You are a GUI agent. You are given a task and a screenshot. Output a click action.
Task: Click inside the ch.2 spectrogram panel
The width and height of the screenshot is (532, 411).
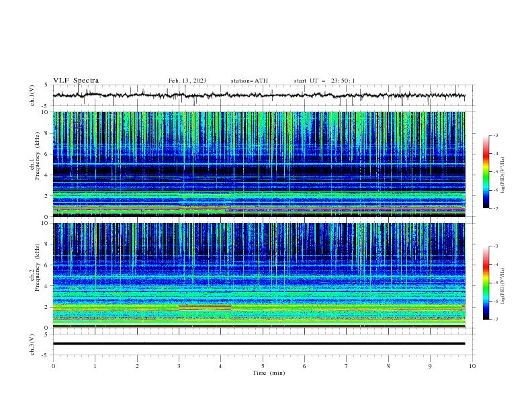259,275
